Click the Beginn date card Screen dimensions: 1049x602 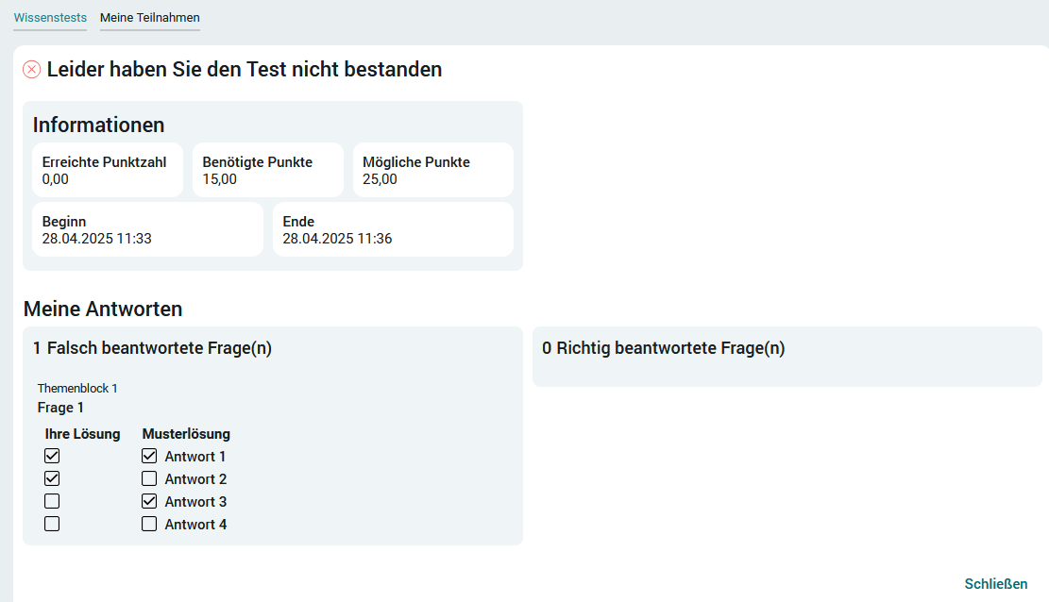click(148, 229)
